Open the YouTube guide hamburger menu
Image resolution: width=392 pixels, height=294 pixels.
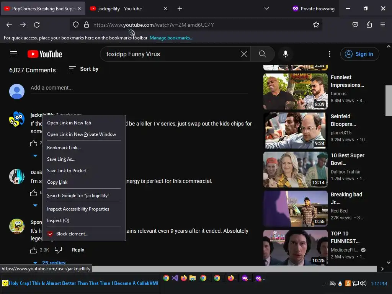14,54
